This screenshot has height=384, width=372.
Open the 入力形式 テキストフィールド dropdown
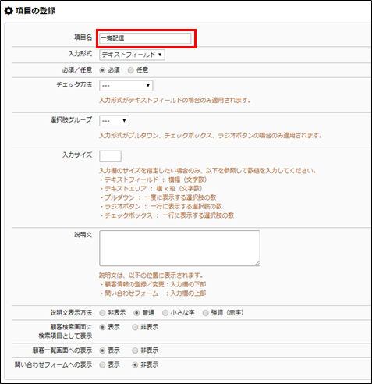pyautogui.click(x=132, y=55)
